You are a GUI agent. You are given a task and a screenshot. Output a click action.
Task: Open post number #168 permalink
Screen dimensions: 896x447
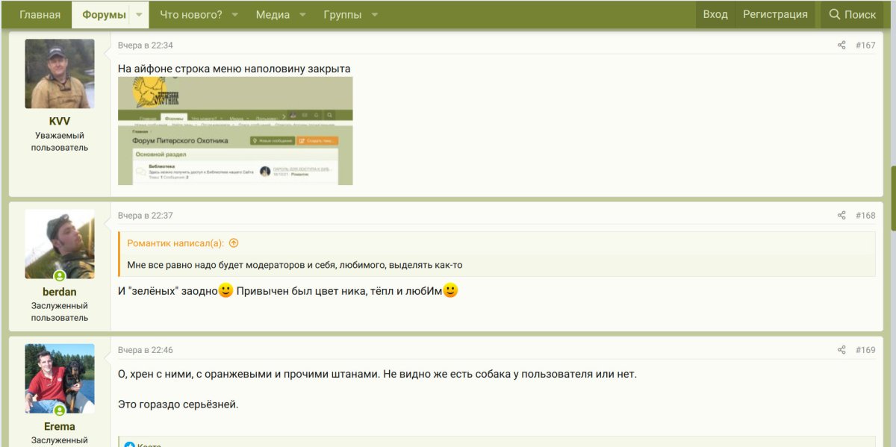[865, 216]
